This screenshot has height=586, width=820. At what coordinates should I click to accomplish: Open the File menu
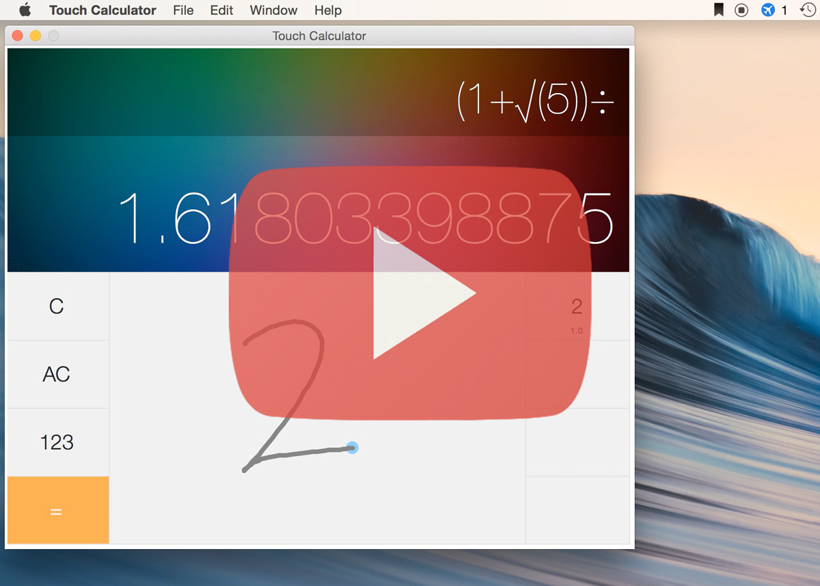tap(183, 10)
